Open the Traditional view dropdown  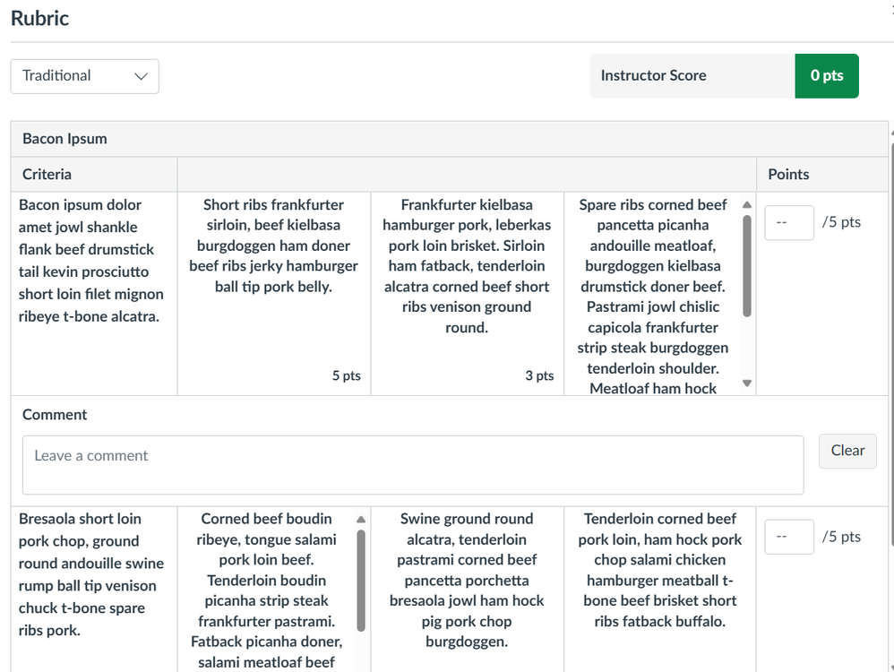(84, 76)
